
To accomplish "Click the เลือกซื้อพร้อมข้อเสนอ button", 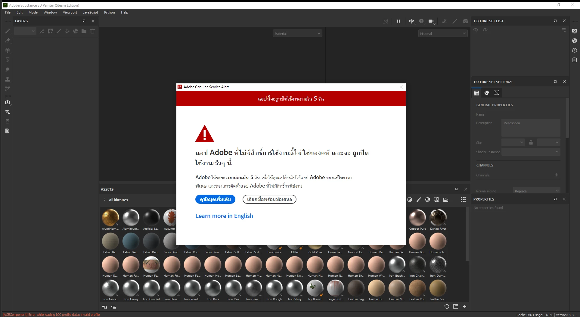I will click(269, 199).
